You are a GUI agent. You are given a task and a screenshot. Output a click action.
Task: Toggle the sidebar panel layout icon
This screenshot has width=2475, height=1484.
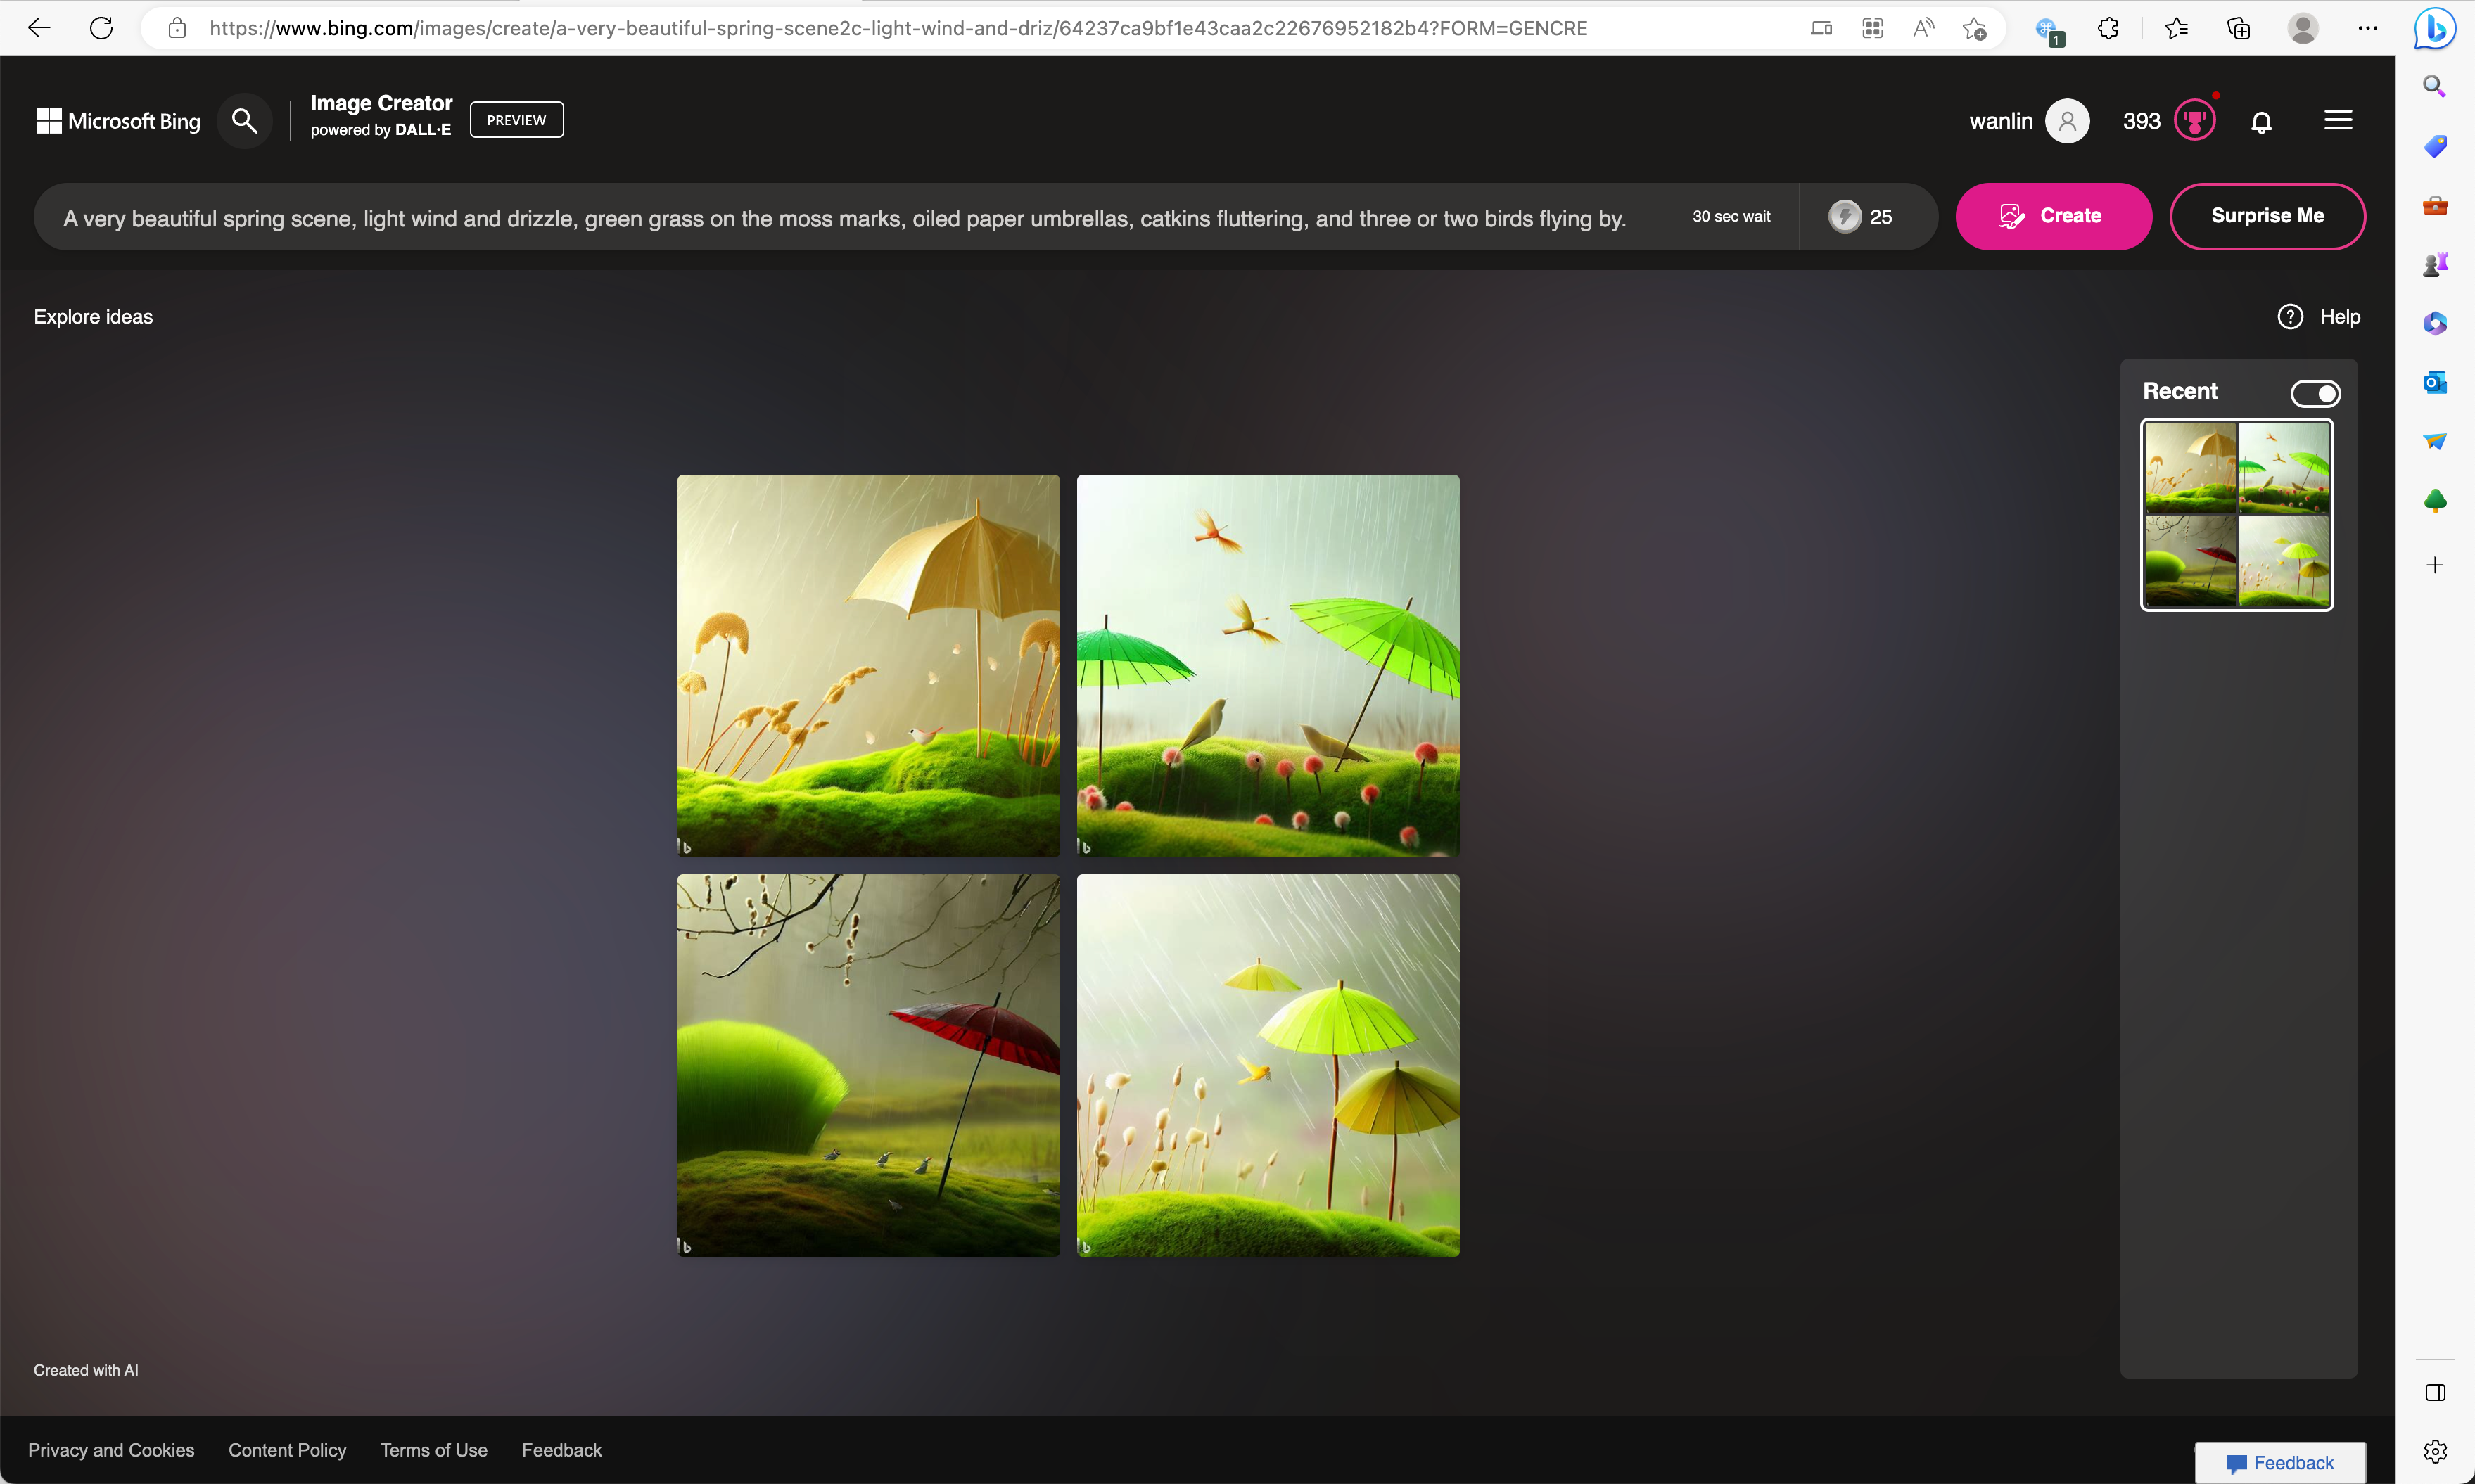click(x=2434, y=1392)
